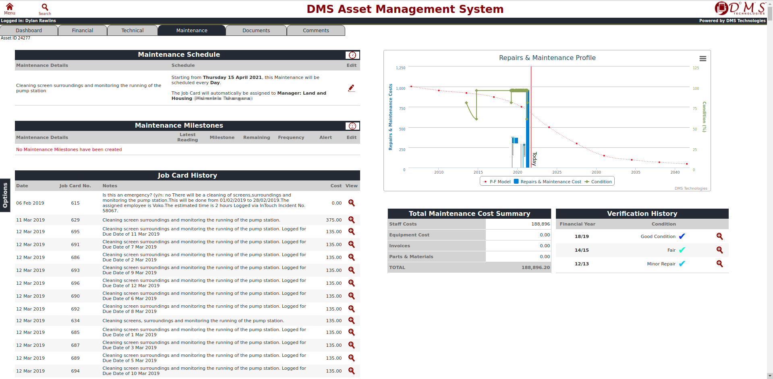The width and height of the screenshot is (773, 379).
Task: Open the Search magnifier icon
Action: point(45,9)
